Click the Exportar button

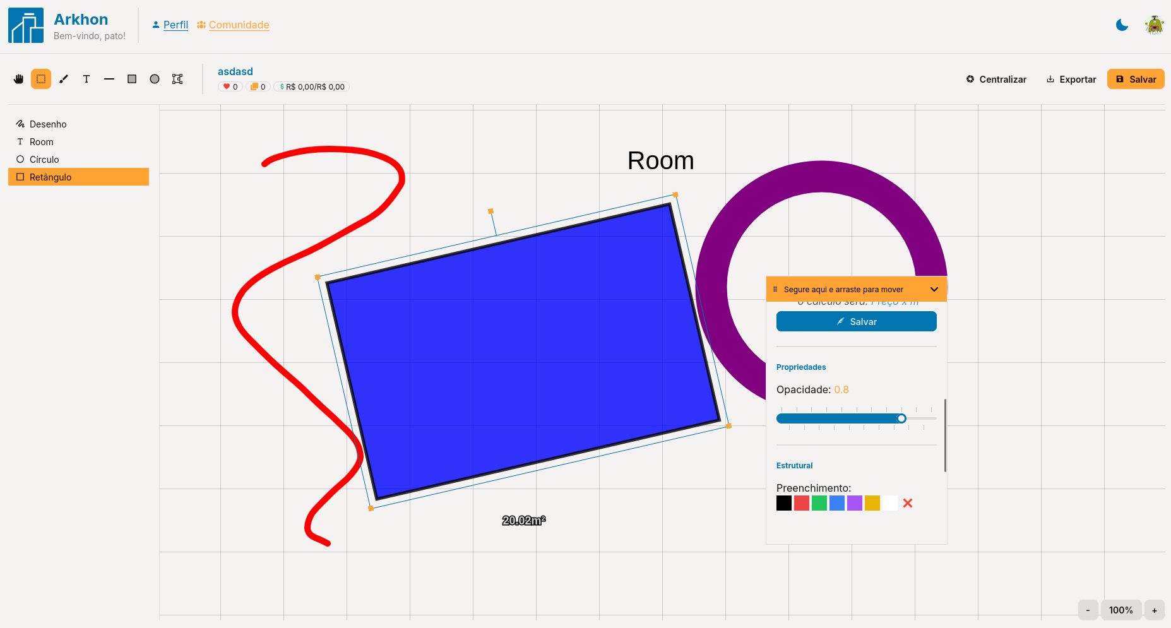pos(1071,80)
